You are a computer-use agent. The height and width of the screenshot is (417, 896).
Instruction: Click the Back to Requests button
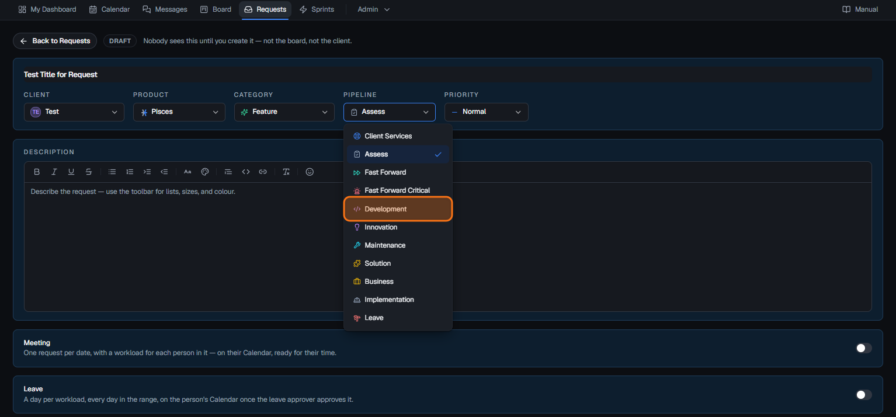55,41
